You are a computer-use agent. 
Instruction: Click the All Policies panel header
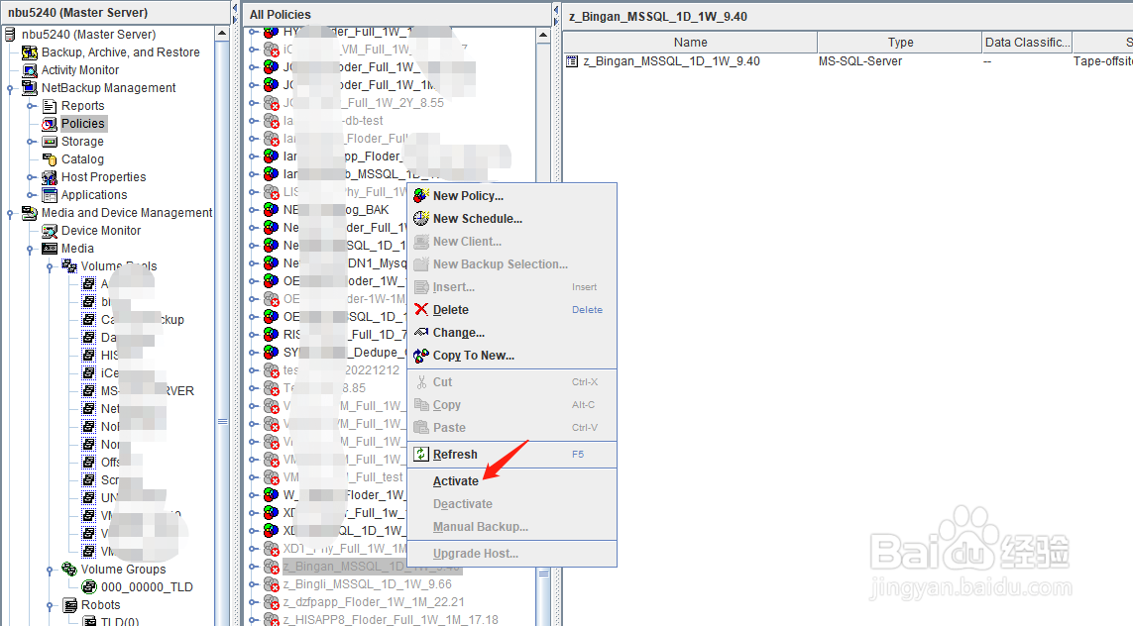tap(397, 15)
